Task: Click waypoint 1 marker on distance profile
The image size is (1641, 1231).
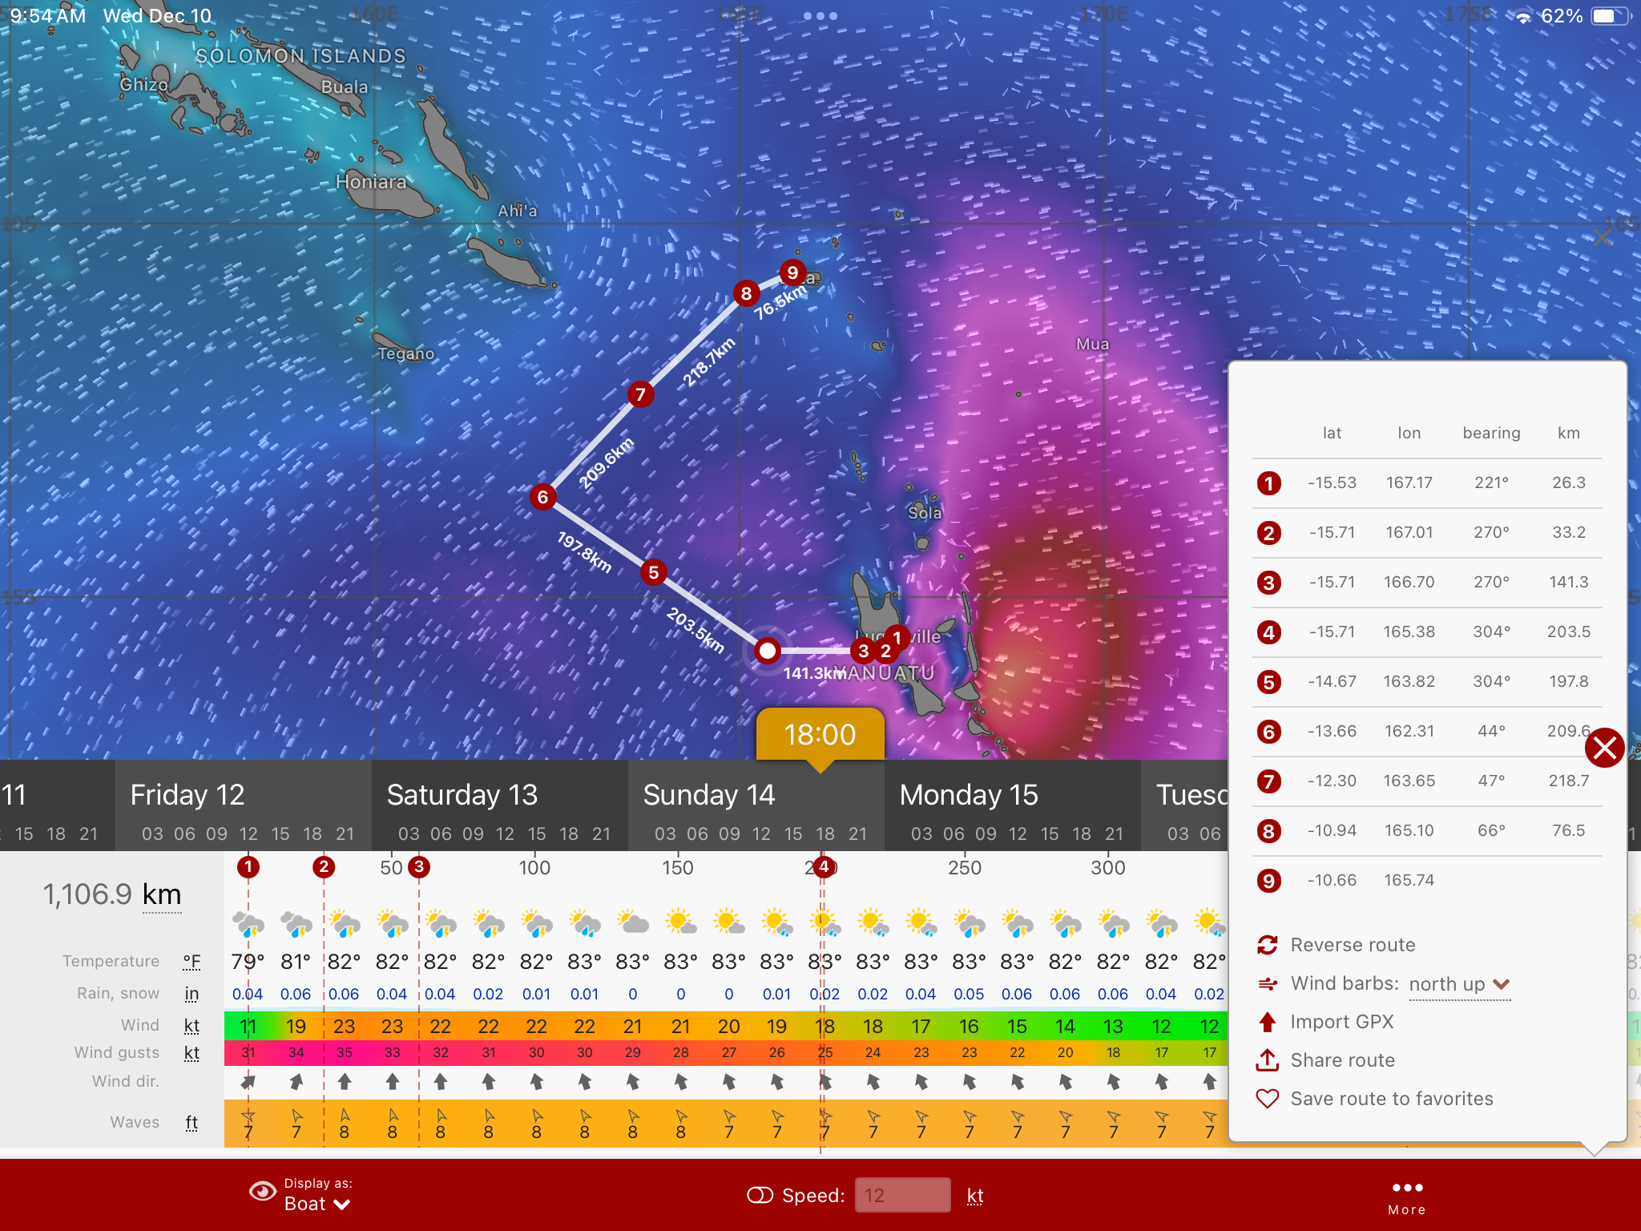Action: pos(248,866)
